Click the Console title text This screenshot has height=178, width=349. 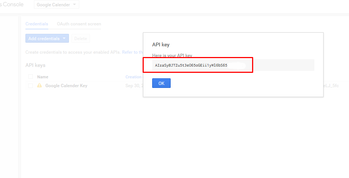pyautogui.click(x=11, y=4)
